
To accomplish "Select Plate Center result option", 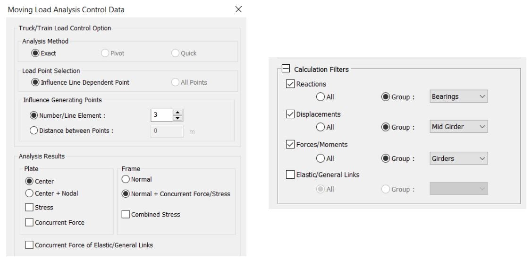I will 30,182.
